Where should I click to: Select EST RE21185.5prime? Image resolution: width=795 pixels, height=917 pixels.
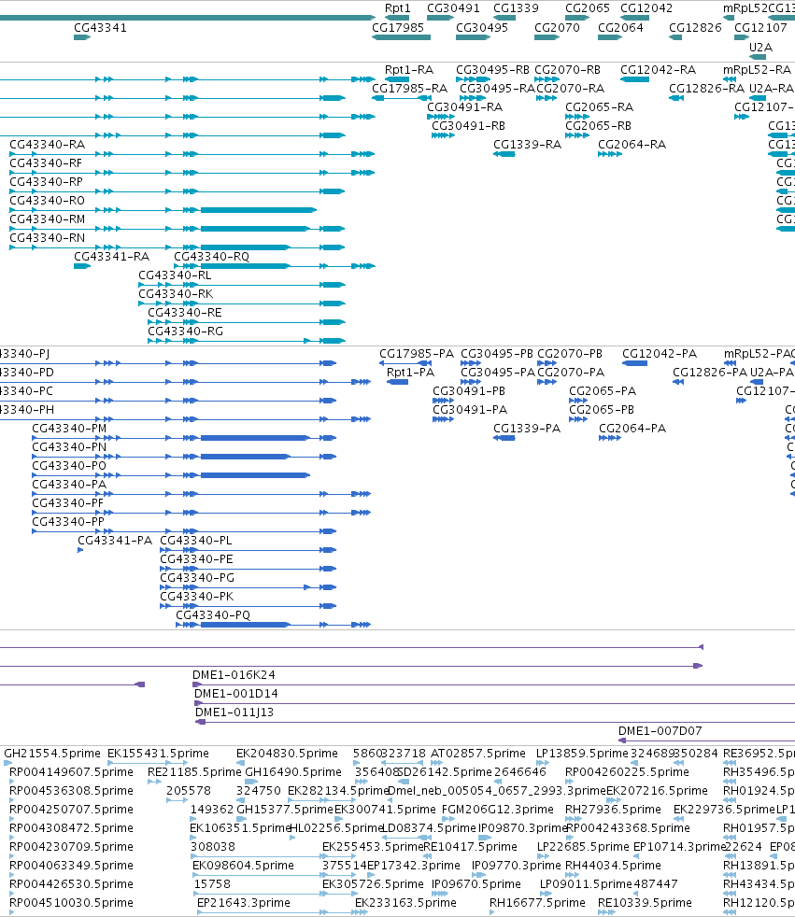(194, 772)
